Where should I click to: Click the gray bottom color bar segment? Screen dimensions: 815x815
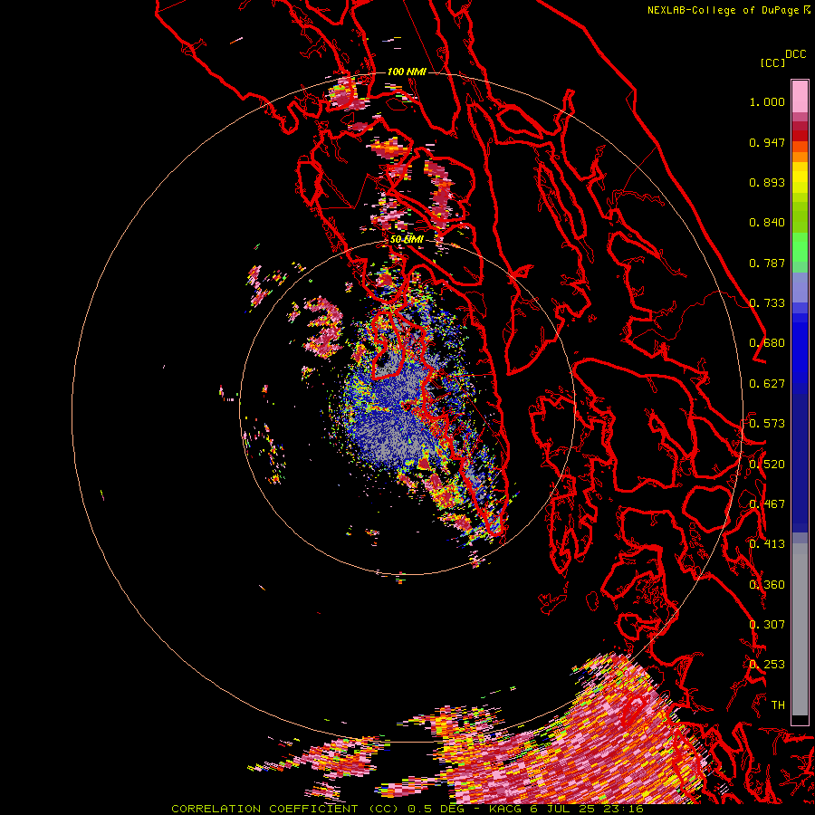(x=800, y=629)
